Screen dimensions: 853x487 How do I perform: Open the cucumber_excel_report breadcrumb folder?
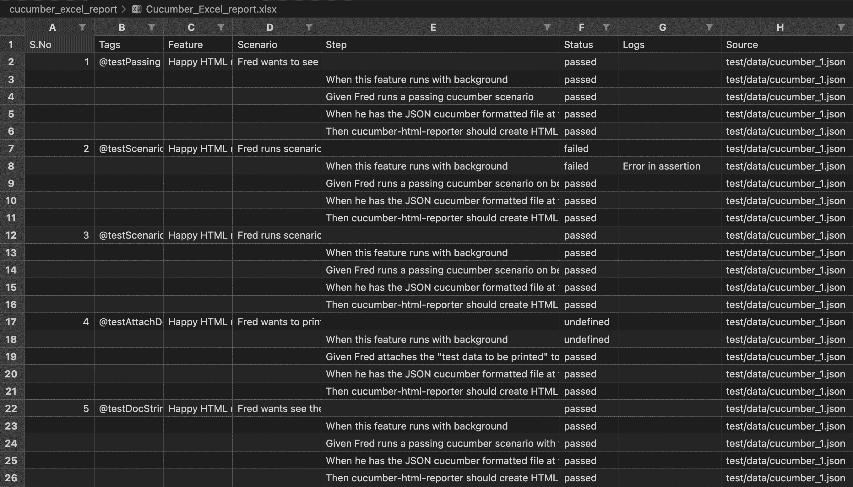(x=63, y=9)
